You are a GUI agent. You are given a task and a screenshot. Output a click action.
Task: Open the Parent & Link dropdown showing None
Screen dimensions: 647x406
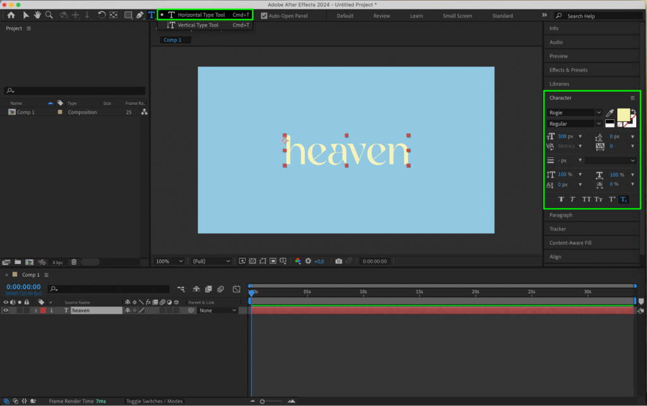click(x=217, y=310)
